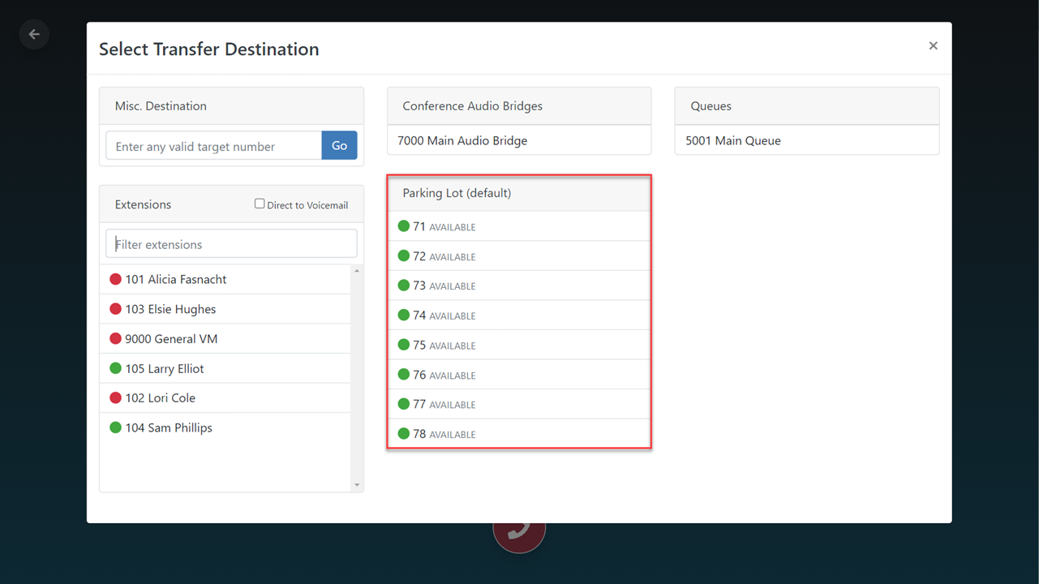This screenshot has height=584, width=1039.
Task: Click the Filter extensions input
Action: [x=231, y=244]
